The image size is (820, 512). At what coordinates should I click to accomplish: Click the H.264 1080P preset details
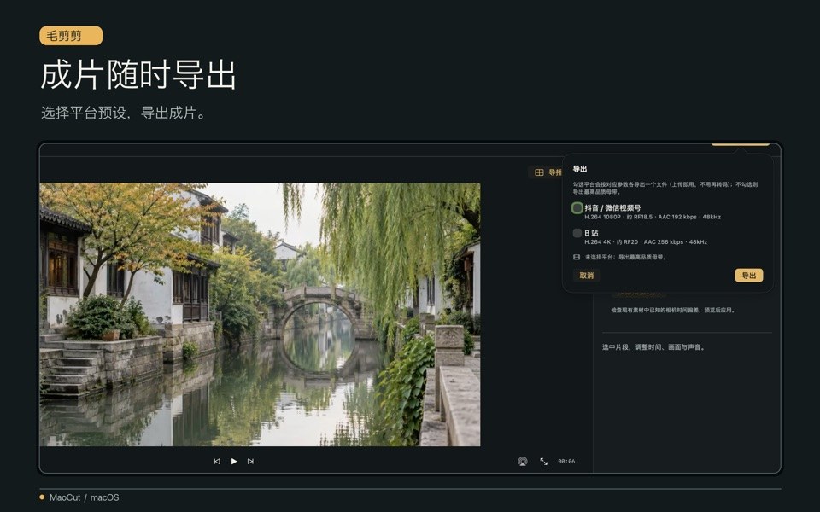(x=652, y=217)
